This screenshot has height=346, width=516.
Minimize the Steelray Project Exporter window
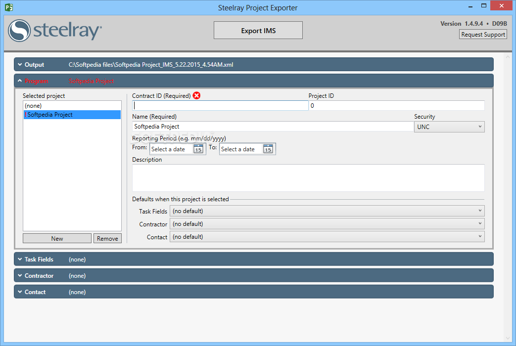(x=470, y=6)
